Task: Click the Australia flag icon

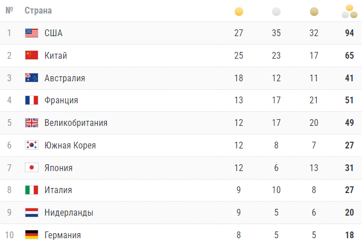Action: click(x=32, y=78)
